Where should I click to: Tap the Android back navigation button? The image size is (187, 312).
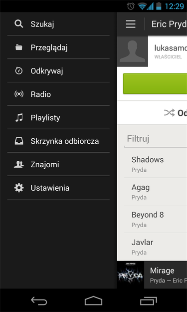click(39, 301)
